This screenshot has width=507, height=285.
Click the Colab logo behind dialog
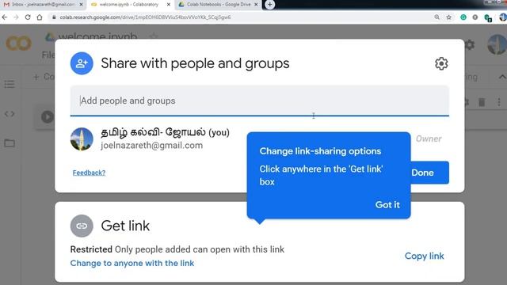(x=18, y=44)
